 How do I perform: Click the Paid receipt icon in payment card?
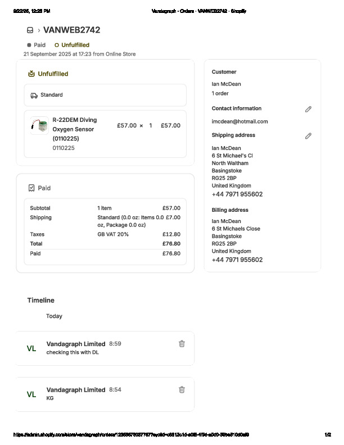(31, 188)
